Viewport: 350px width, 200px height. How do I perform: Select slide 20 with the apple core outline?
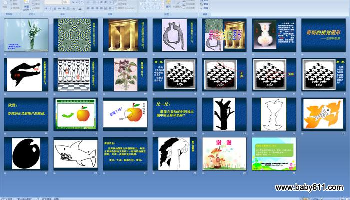point(274,114)
